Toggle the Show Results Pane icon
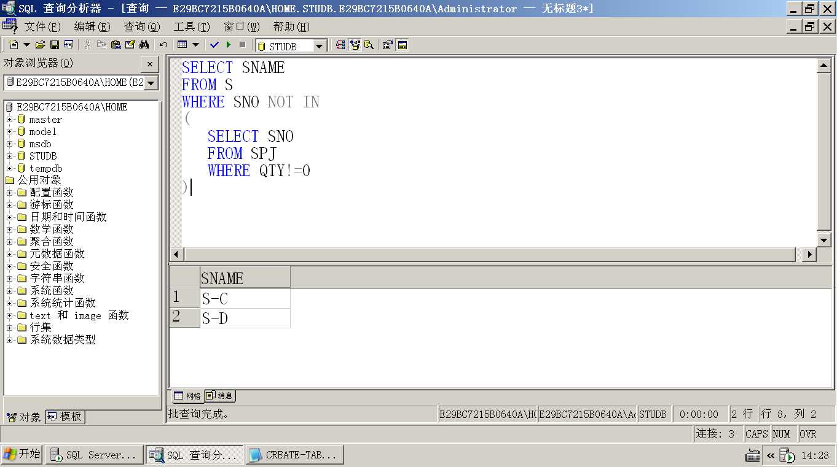The height and width of the screenshot is (467, 837). (x=403, y=45)
